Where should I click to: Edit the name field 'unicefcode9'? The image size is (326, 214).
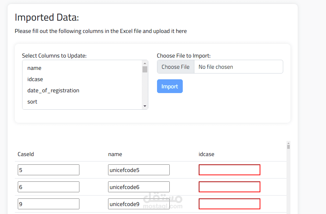coord(139,204)
